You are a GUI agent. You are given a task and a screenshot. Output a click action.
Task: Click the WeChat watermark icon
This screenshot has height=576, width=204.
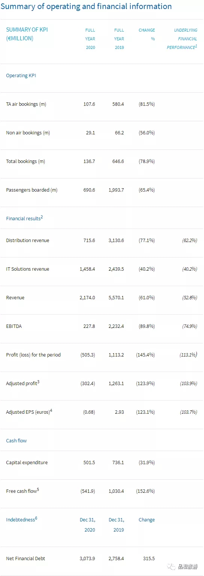point(172,567)
